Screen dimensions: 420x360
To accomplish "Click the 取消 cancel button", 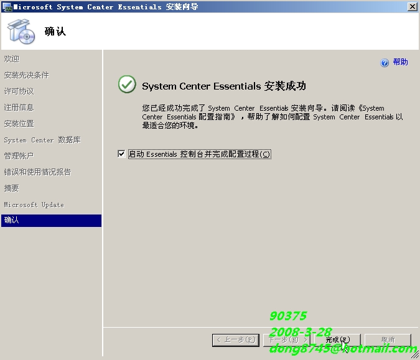I will click(388, 340).
